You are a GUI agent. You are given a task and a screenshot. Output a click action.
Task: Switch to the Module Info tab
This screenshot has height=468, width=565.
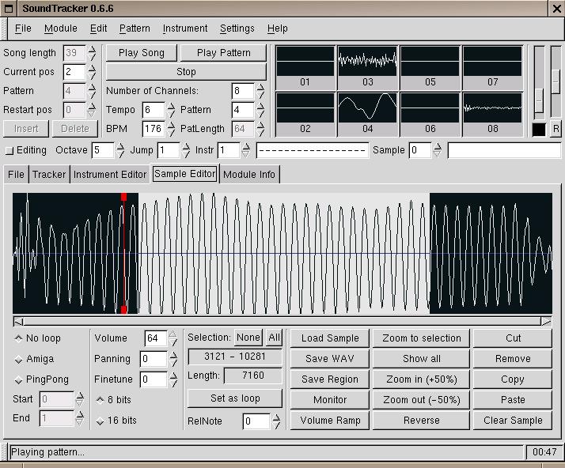tap(249, 174)
